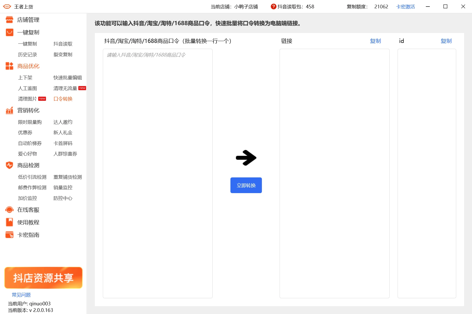Copy the id column results
This screenshot has height=314, width=472.
coord(446,41)
